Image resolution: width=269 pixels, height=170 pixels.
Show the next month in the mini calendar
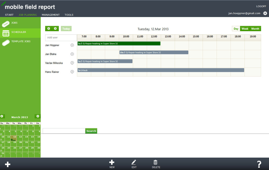pyautogui.click(x=37, y=116)
